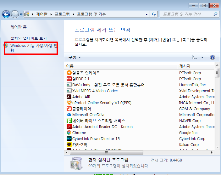Select the Microsoft OneDrive cloud icon
This screenshot has height=175, width=221.
pyautogui.click(x=69, y=115)
